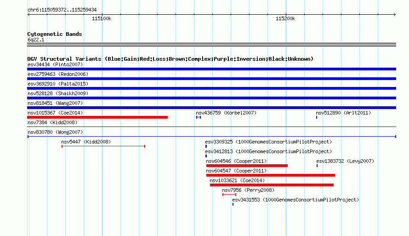Click the Cytogenetic Bands track title
The width and height of the screenshot is (409, 236).
tap(55, 34)
